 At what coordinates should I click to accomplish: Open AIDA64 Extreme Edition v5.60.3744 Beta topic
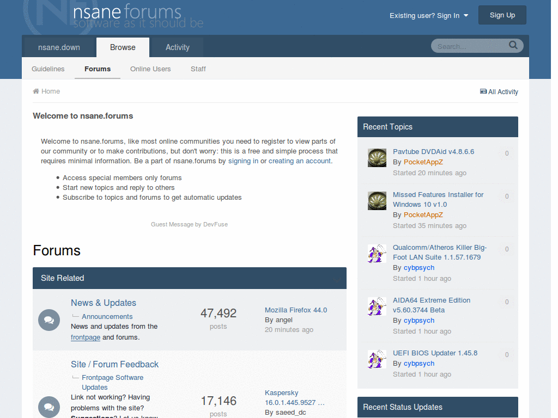click(x=432, y=305)
